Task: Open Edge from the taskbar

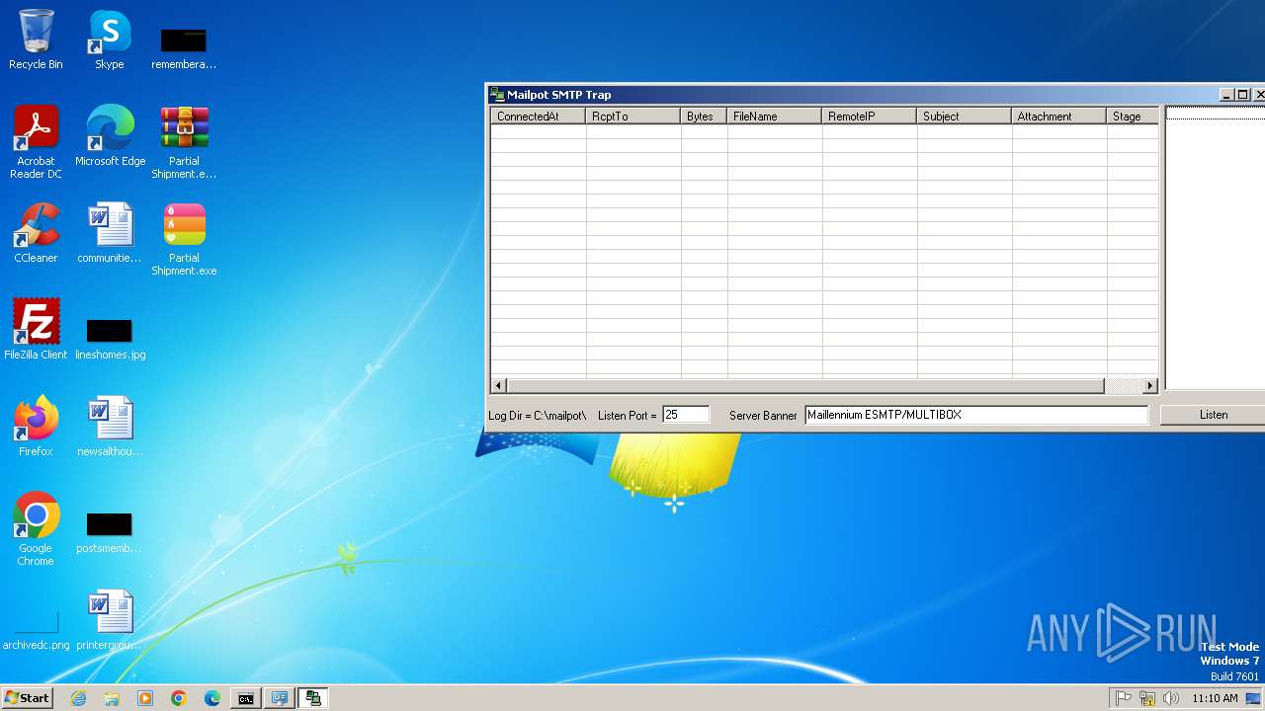Action: (x=212, y=698)
